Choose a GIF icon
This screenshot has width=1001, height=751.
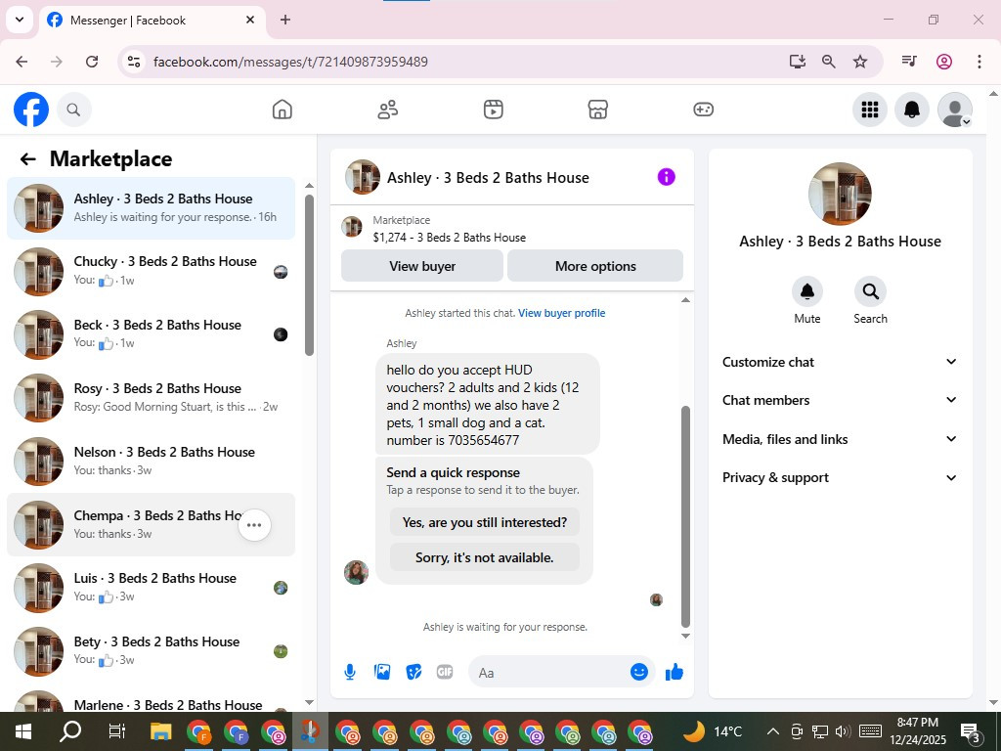pos(445,672)
